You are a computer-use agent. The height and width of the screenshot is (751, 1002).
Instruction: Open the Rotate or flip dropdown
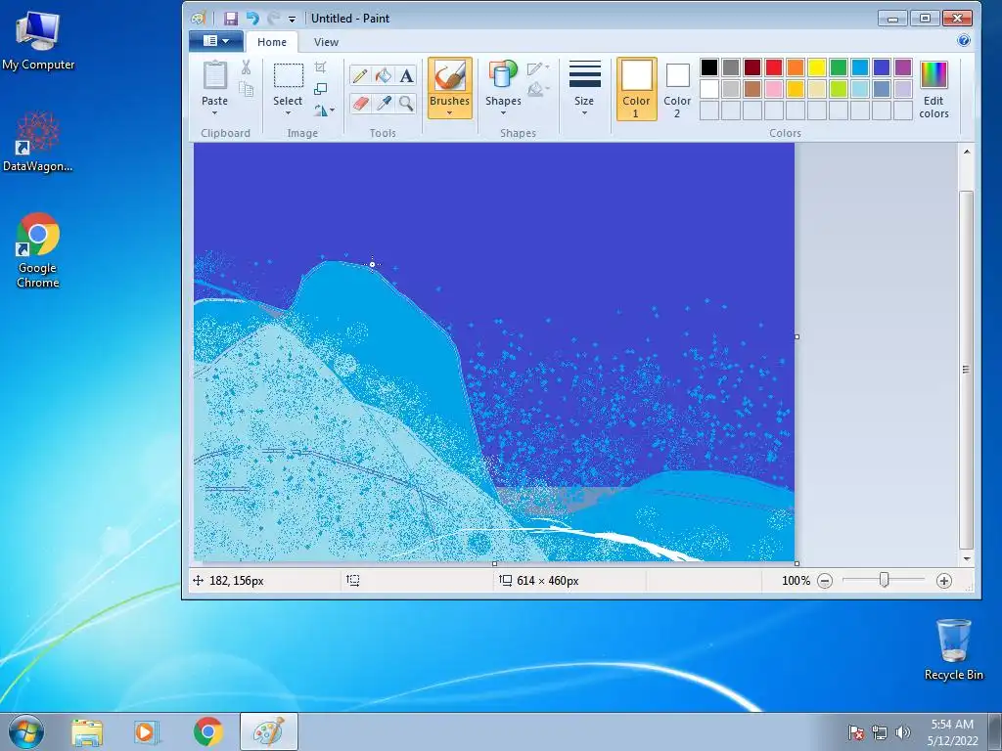(324, 110)
